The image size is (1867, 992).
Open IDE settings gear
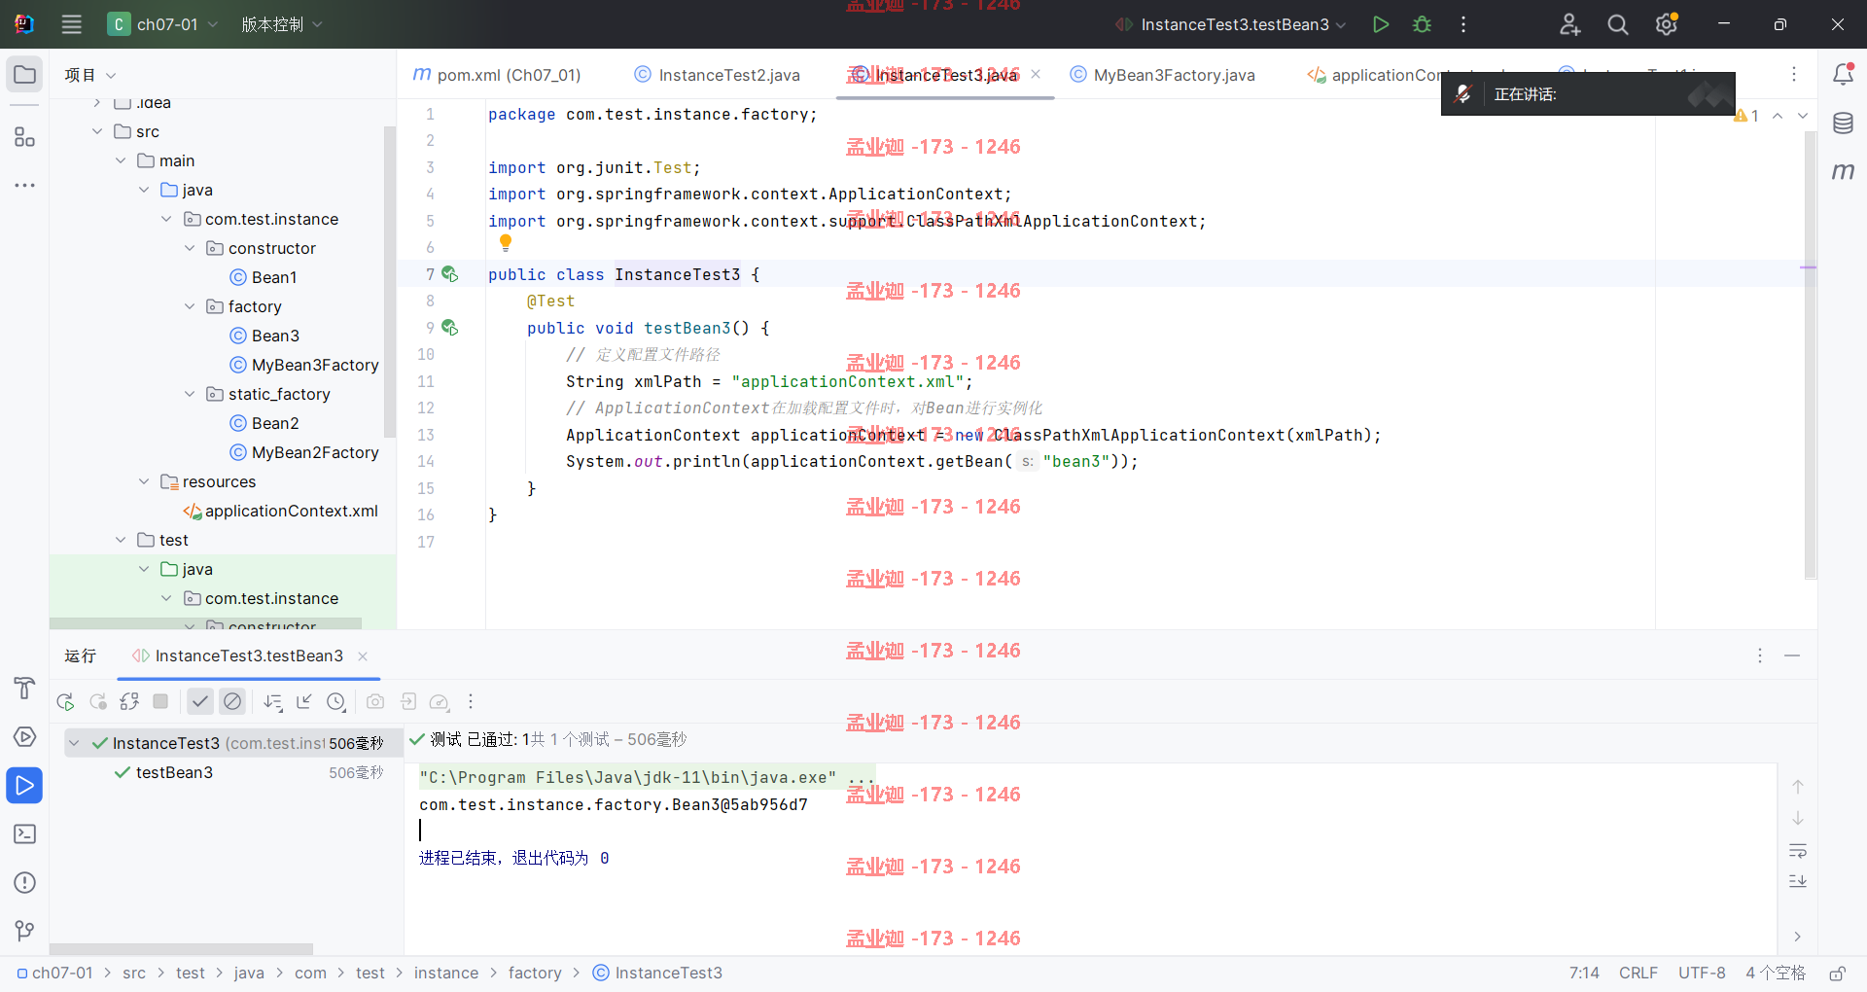(x=1667, y=24)
